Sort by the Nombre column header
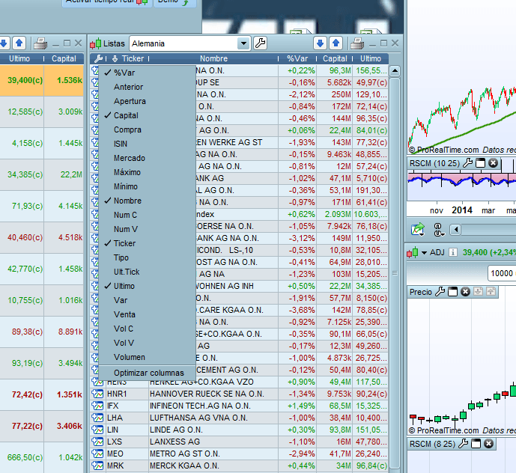The width and height of the screenshot is (516, 473). point(213,58)
